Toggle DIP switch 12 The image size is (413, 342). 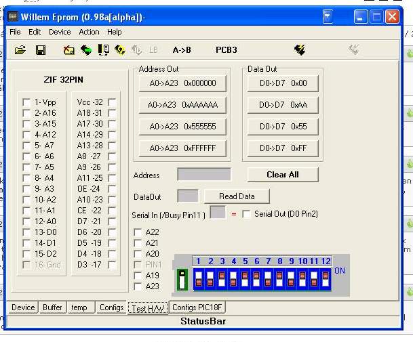click(326, 279)
